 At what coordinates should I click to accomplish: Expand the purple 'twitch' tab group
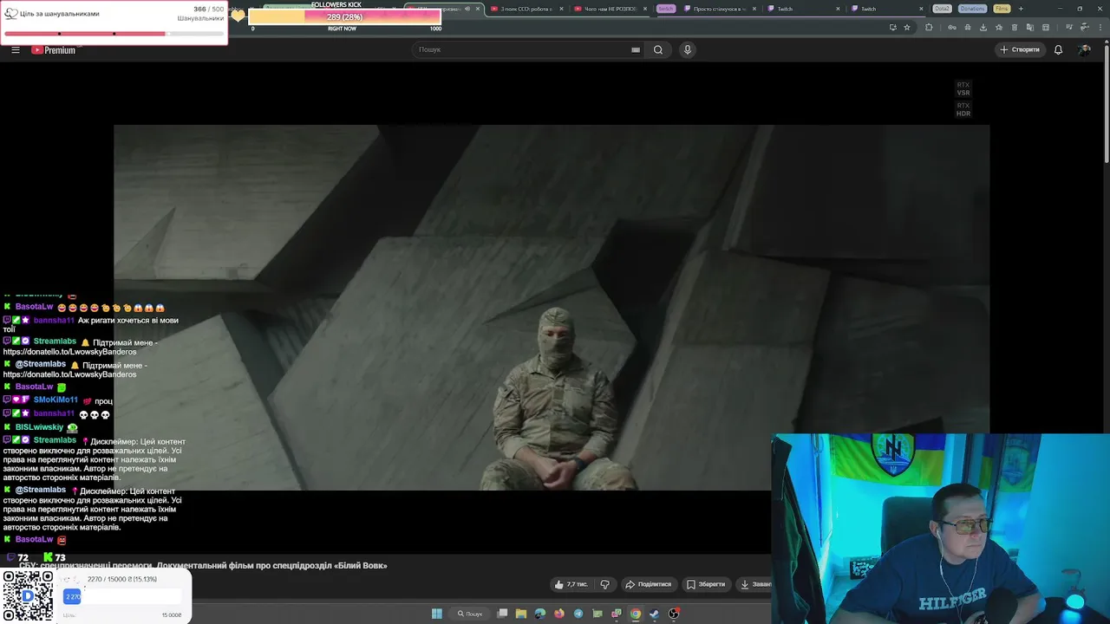point(665,9)
